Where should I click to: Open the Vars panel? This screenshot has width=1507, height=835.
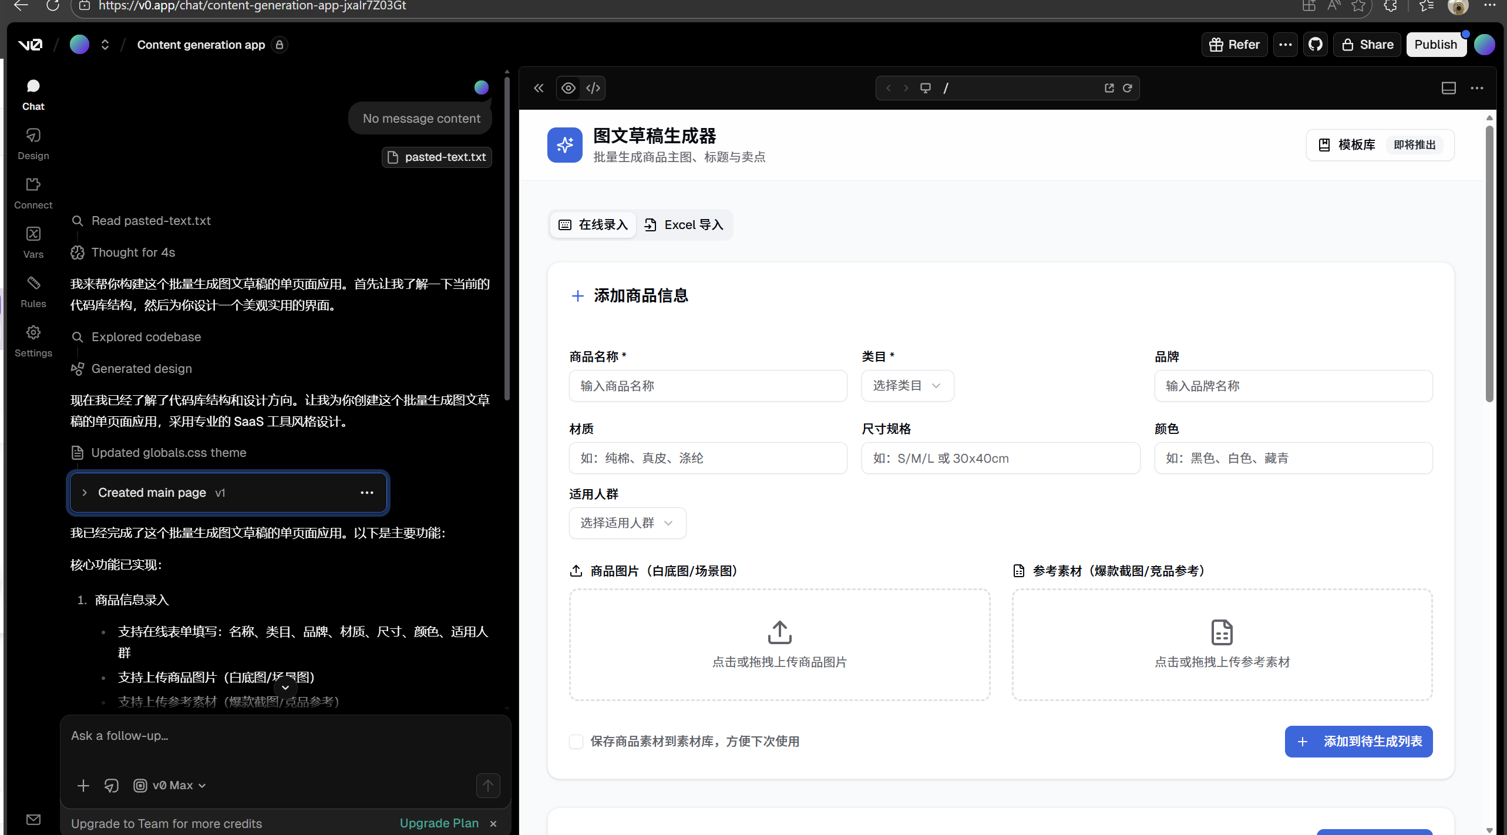point(33,241)
